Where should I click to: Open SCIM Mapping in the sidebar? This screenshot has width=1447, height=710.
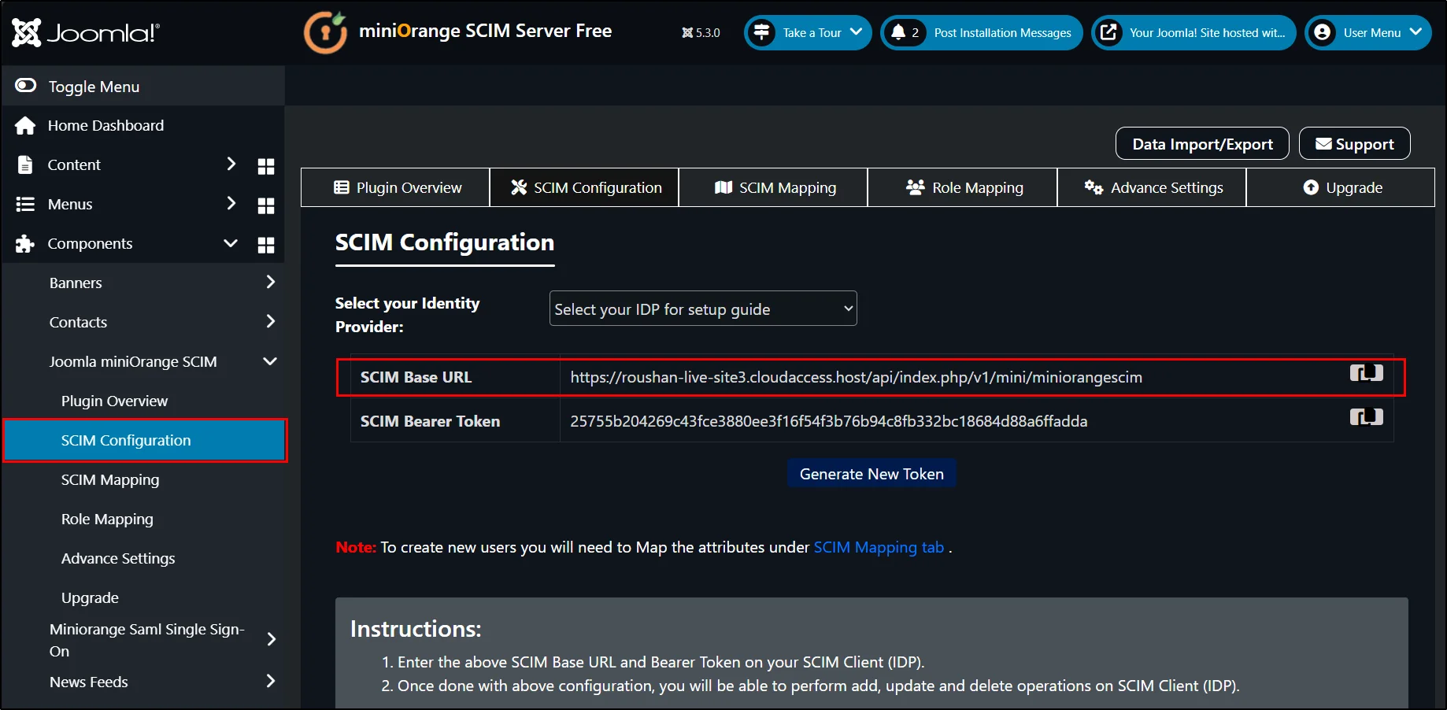(x=110, y=479)
